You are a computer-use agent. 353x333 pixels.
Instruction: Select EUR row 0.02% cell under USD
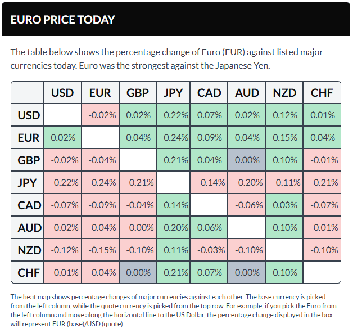pyautogui.click(x=62, y=138)
